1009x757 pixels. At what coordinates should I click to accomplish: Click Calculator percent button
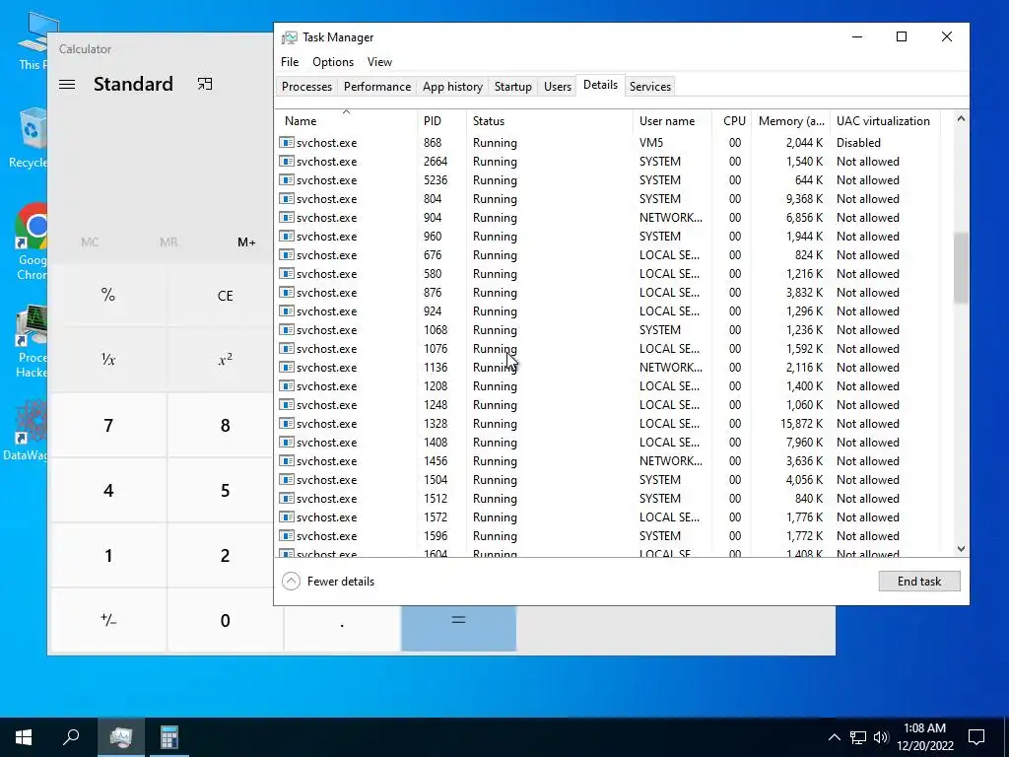coord(108,296)
